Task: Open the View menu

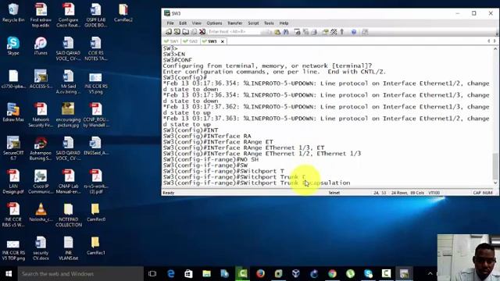Action: tap(196, 23)
